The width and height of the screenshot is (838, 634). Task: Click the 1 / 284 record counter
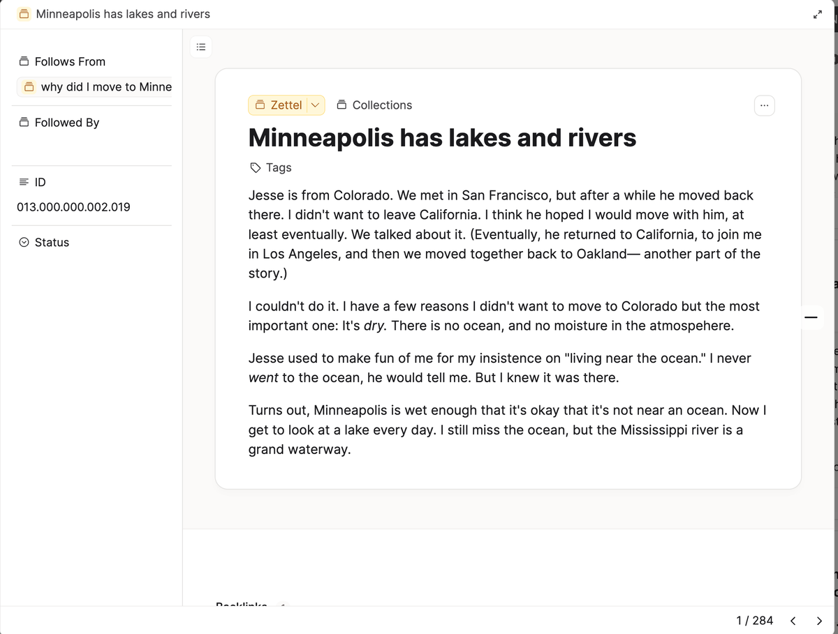pos(754,620)
